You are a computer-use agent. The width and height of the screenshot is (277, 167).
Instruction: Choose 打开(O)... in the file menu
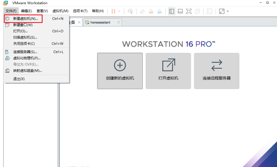tap(36, 31)
